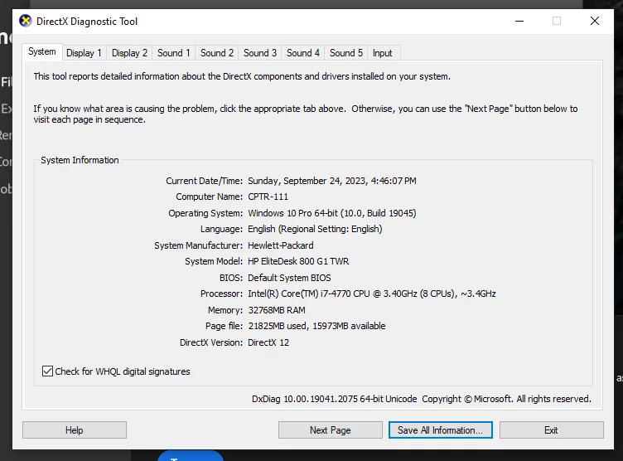Click the System Information group label
This screenshot has width=623, height=461.
pyautogui.click(x=80, y=160)
